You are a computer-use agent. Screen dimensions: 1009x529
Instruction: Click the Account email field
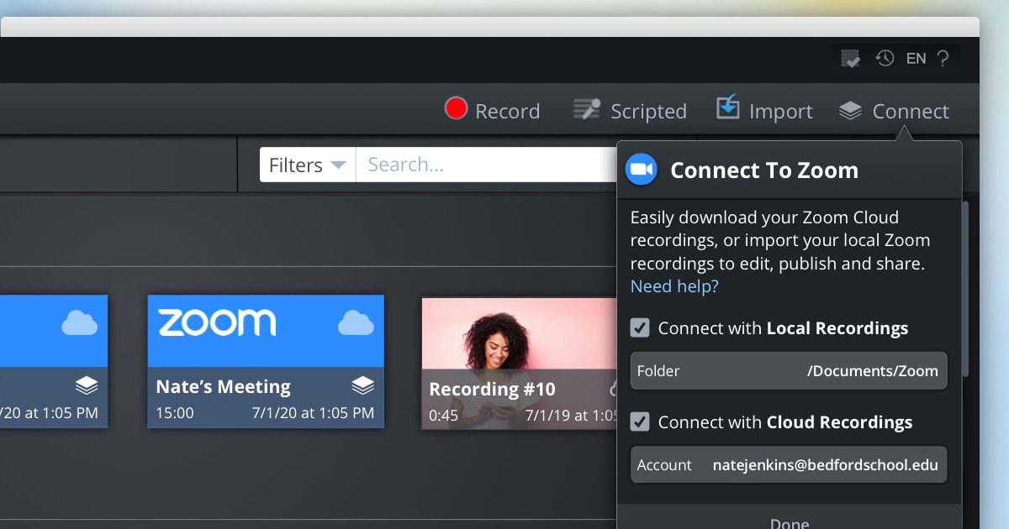click(789, 464)
